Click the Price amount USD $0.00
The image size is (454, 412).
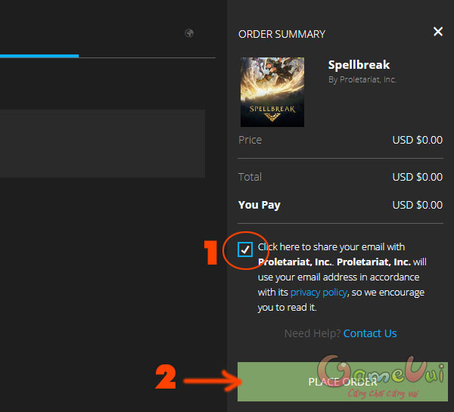(x=417, y=140)
